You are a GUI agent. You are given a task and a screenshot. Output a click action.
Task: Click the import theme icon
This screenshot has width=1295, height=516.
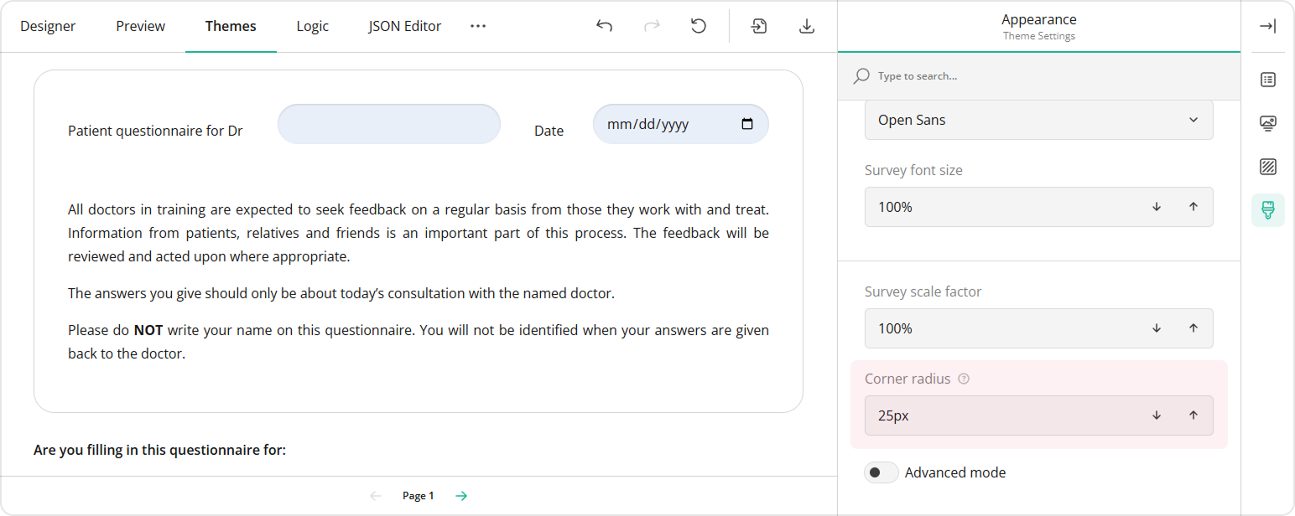[759, 26]
